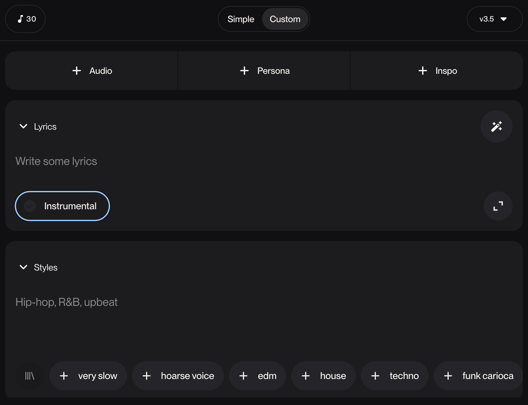Select the Custom mode tab
Screen dimensions: 528x405
285,19
